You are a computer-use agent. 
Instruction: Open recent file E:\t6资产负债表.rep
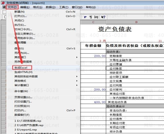point(43,125)
